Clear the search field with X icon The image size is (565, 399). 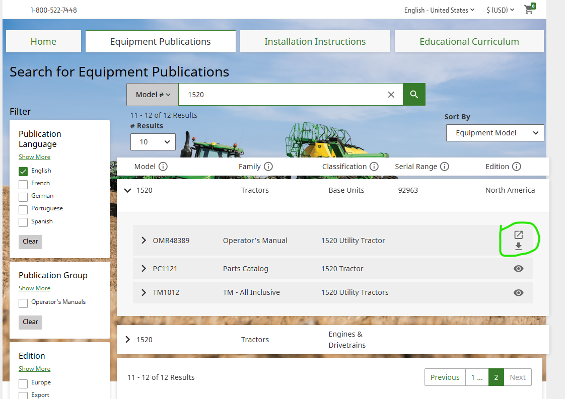(391, 95)
